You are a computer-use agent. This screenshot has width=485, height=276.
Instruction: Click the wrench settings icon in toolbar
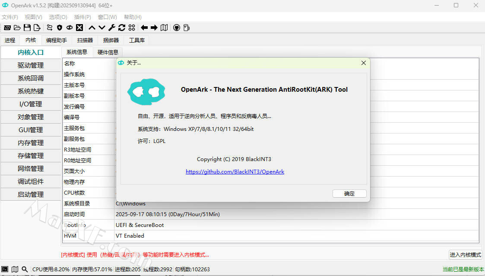click(111, 28)
